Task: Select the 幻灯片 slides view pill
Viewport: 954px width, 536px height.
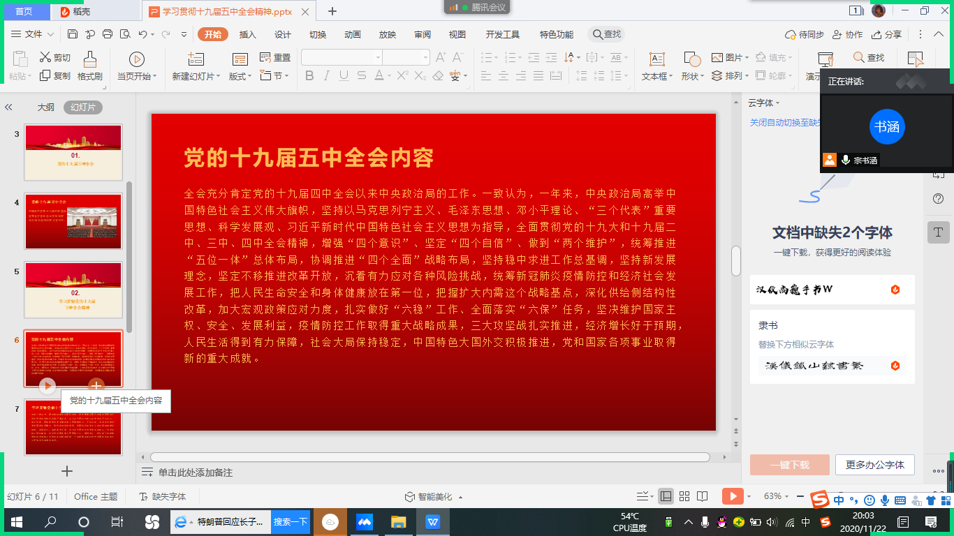Action: [x=83, y=107]
